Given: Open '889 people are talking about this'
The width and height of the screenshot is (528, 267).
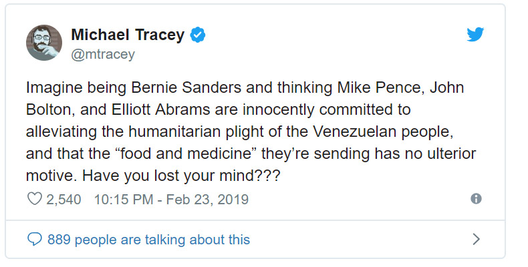Looking at the screenshot, I should [148, 239].
